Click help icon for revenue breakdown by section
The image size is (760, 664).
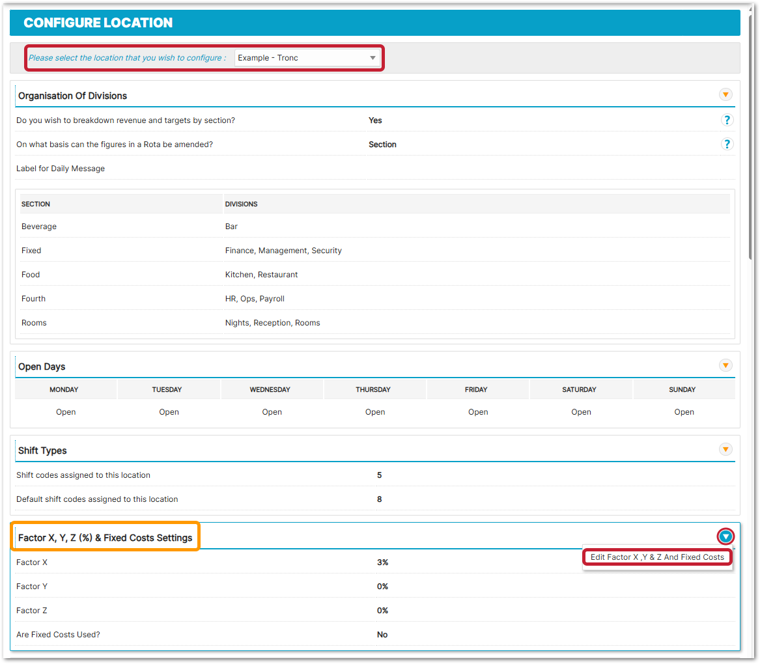click(727, 120)
